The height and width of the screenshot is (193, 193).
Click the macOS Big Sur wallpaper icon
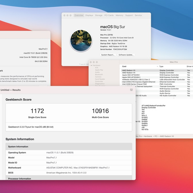coord(81,40)
